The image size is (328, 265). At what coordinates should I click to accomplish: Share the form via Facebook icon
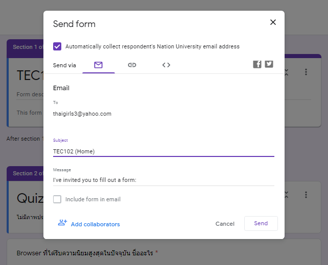[x=257, y=64]
